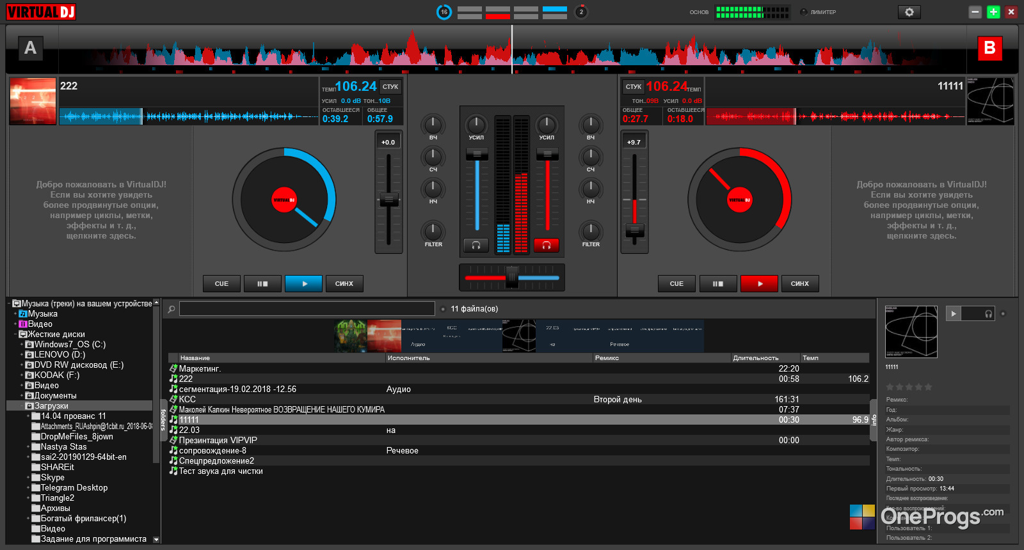Click deck A's ВЧ equalizer knob
The image size is (1024, 550).
tap(433, 124)
